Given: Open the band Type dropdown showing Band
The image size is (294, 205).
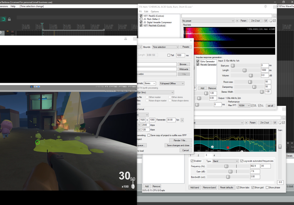Looking at the screenshot, I should coord(225,161).
